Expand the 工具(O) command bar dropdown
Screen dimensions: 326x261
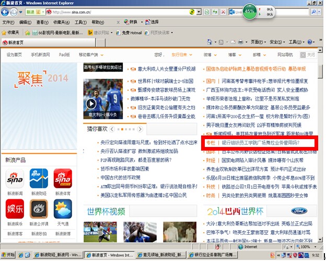(296, 42)
